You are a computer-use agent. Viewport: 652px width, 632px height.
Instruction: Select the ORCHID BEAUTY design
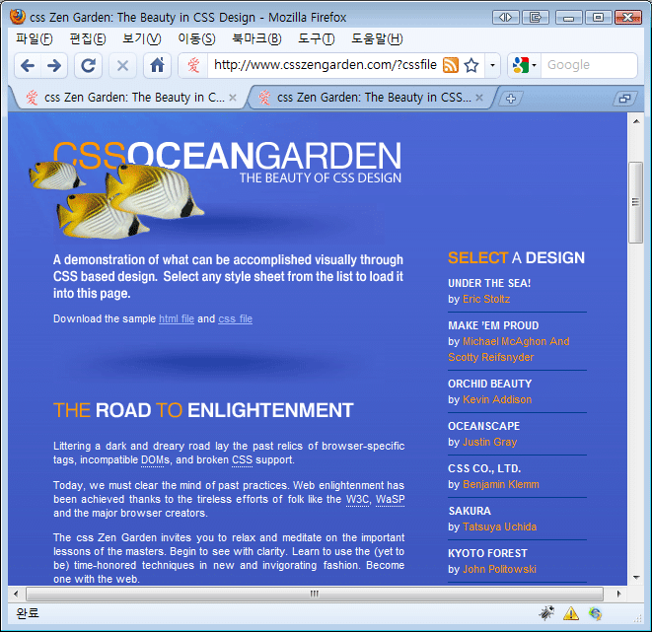(x=490, y=384)
